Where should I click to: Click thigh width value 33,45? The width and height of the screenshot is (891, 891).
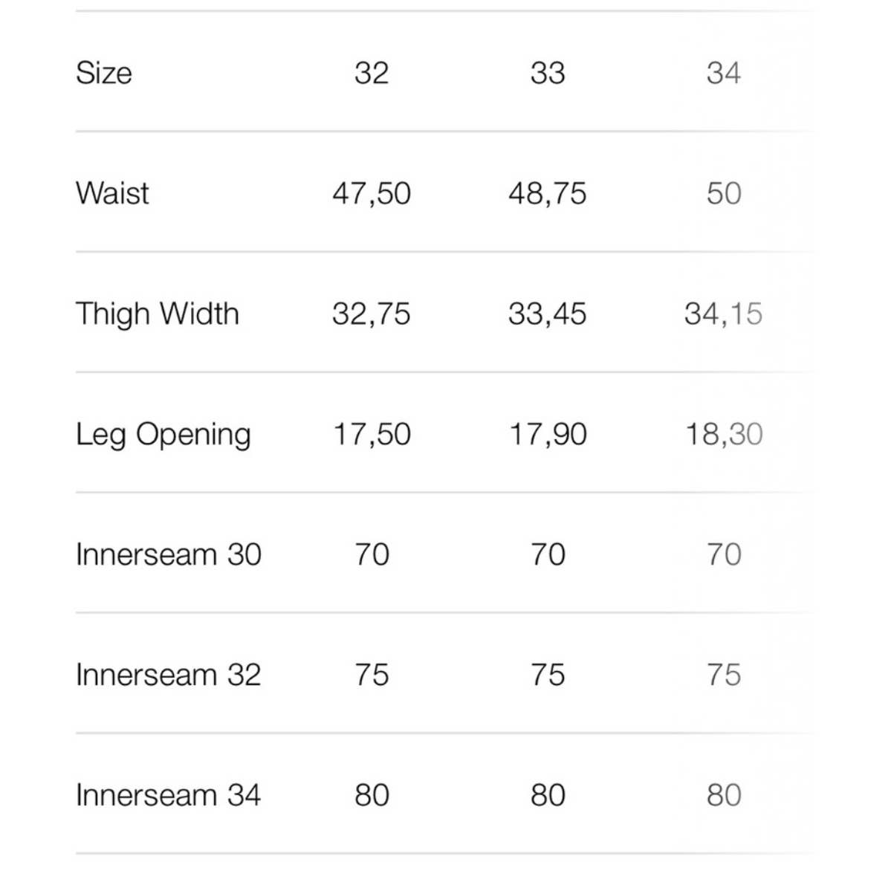point(548,314)
